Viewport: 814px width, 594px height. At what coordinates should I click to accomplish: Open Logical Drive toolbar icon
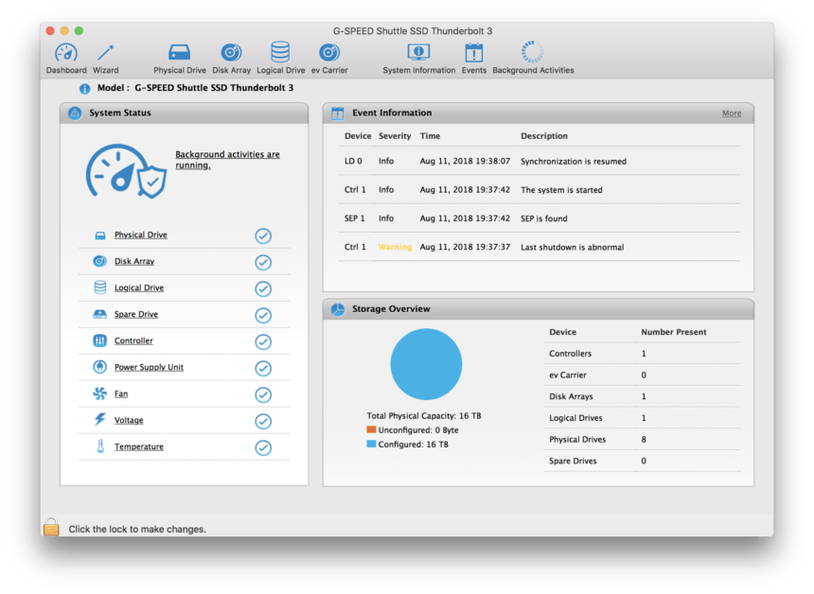pos(280,53)
